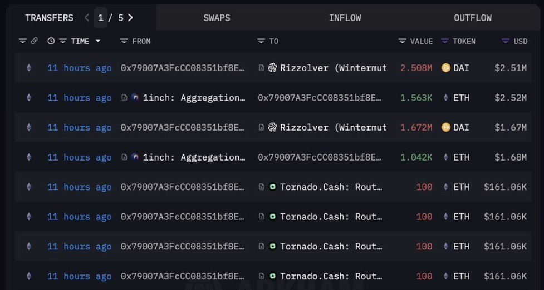Viewport: 544px width, 290px height.
Task: Select the TRANSFERS tab
Action: [x=49, y=18]
